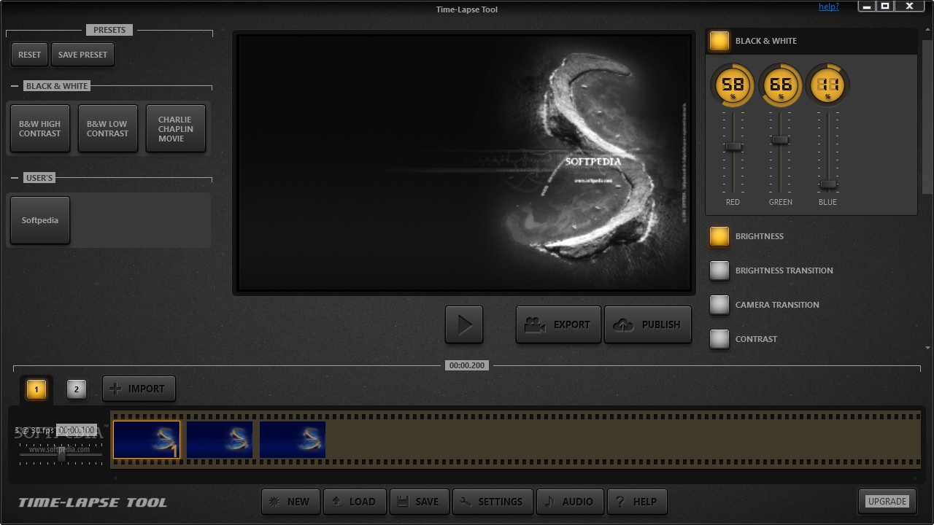Click the New project gear icon

pos(274,502)
